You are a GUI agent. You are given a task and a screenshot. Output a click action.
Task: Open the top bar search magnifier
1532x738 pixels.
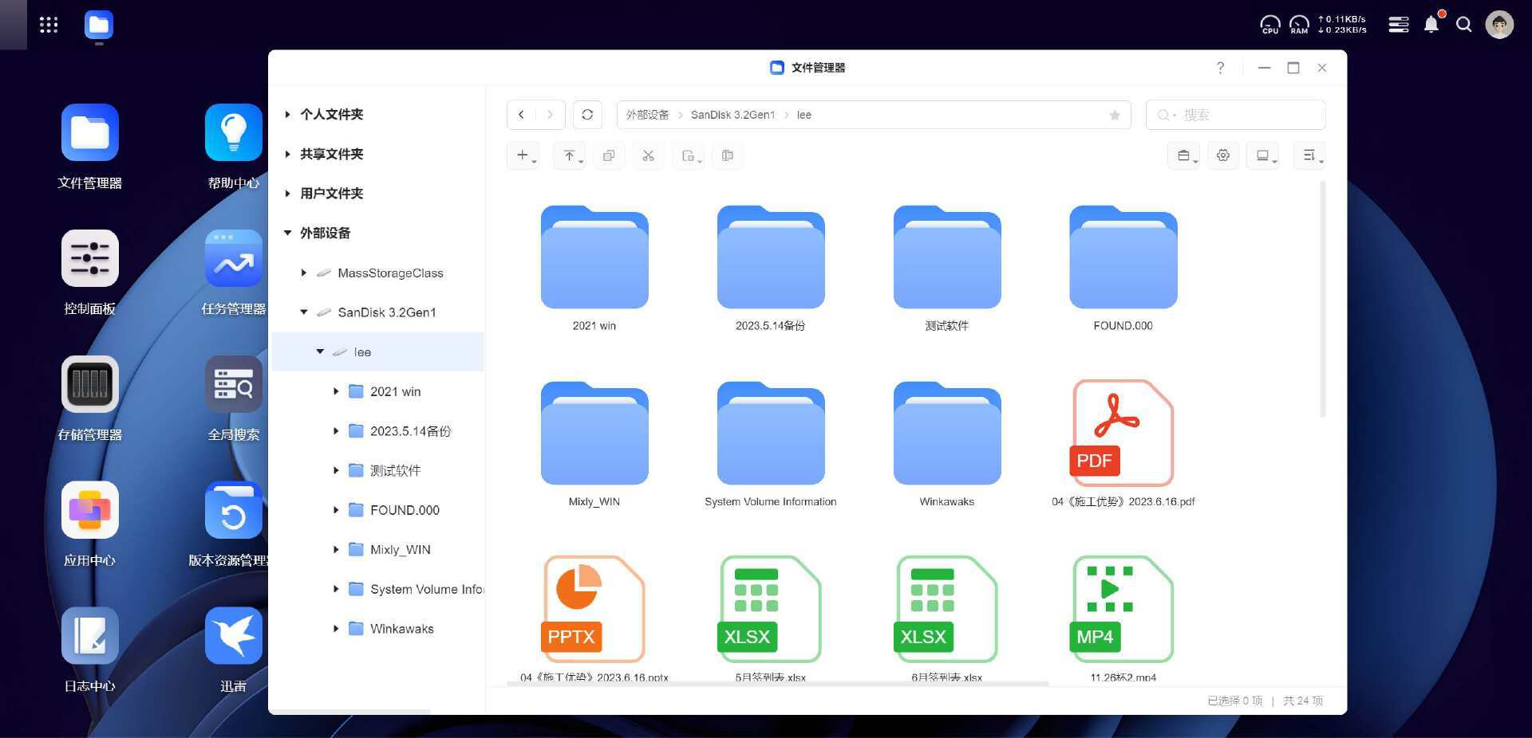(x=1464, y=25)
